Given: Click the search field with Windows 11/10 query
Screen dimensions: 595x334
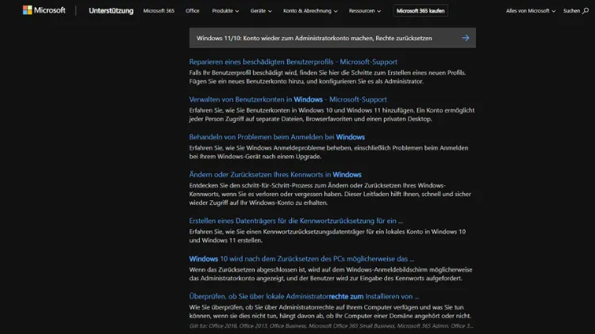Looking at the screenshot, I should [x=332, y=38].
